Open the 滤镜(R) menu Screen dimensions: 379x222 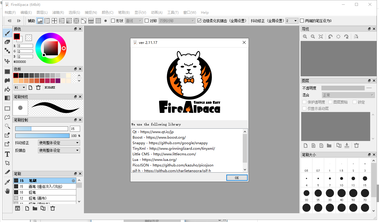(x=58, y=12)
